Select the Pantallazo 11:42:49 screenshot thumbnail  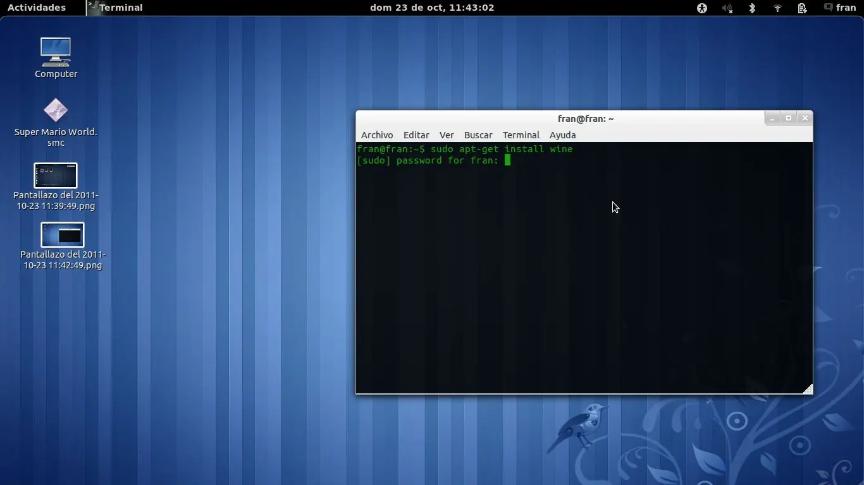pos(62,235)
